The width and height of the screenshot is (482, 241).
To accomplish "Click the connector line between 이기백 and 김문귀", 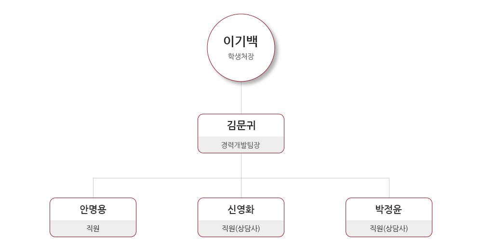I will [241, 97].
